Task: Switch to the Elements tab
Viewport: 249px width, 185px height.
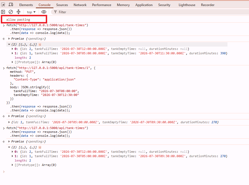Action: 26,5
